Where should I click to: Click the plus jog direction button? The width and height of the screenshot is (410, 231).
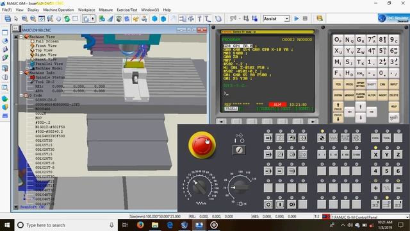375,188
